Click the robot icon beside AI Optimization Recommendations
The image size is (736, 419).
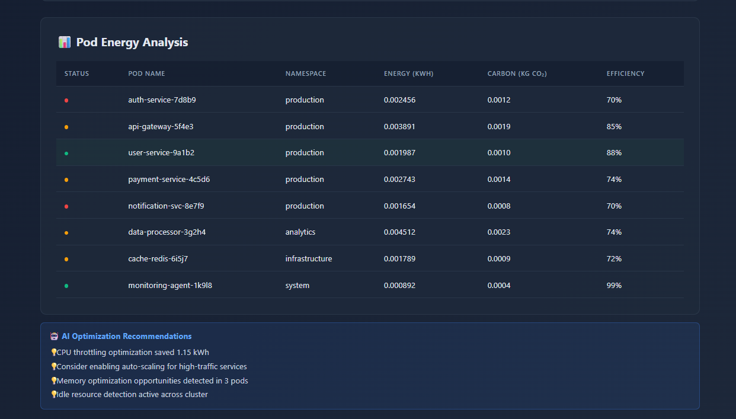point(55,337)
